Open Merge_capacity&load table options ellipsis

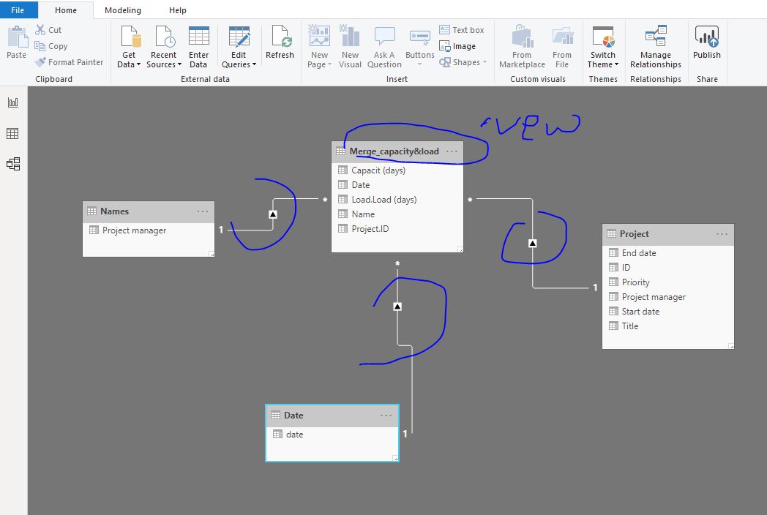[452, 151]
